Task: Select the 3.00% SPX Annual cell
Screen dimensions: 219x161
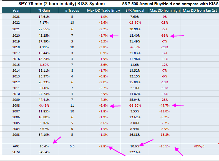Action: click(135, 123)
